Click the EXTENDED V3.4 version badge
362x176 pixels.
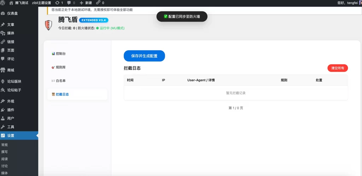click(x=93, y=20)
